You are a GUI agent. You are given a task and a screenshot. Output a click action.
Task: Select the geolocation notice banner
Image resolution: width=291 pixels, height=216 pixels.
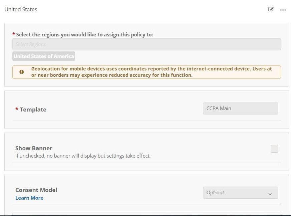click(146, 72)
